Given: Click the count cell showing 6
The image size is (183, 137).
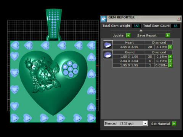Looking at the screenshot, I should coord(150,61).
